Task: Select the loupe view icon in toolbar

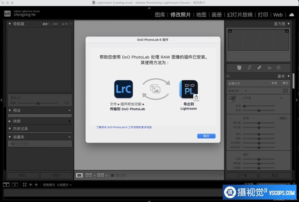Action: [x=79, y=175]
